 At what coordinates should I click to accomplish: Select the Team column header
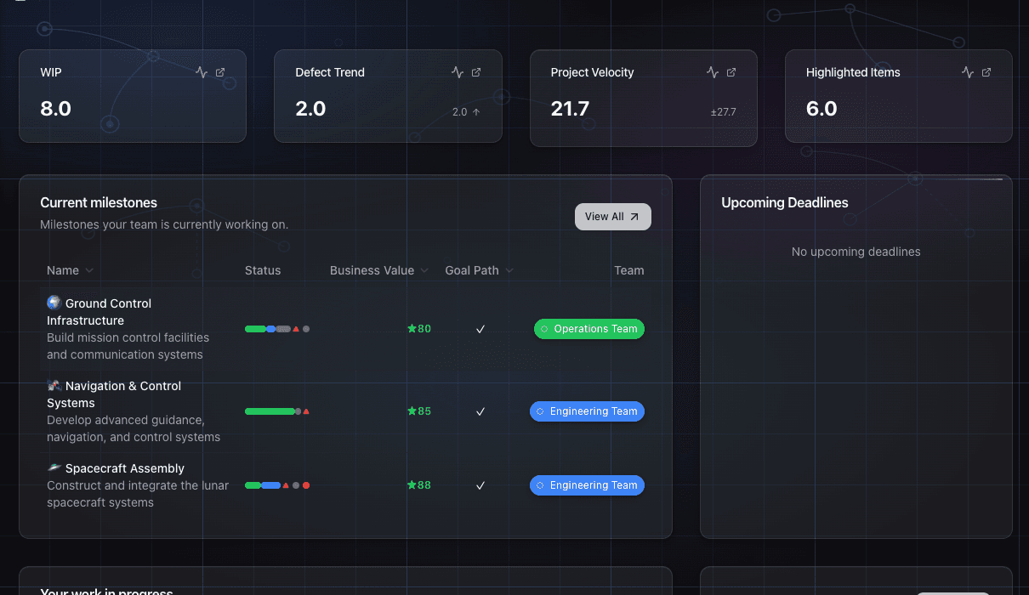click(629, 270)
